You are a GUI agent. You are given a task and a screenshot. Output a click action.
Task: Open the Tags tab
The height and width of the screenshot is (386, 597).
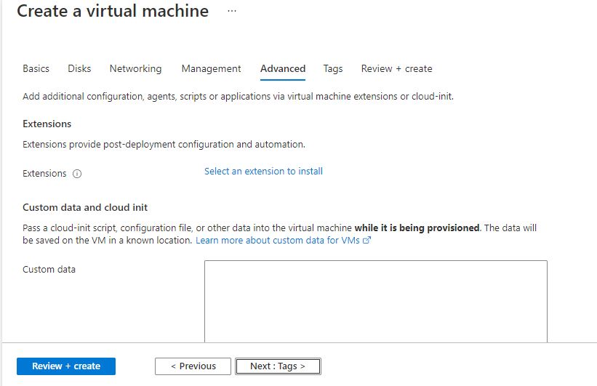(x=333, y=68)
